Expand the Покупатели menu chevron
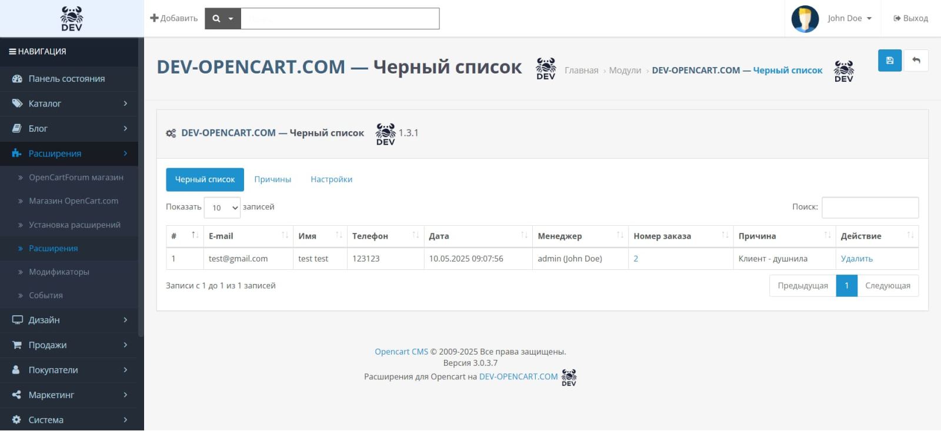This screenshot has width=941, height=431. click(125, 370)
